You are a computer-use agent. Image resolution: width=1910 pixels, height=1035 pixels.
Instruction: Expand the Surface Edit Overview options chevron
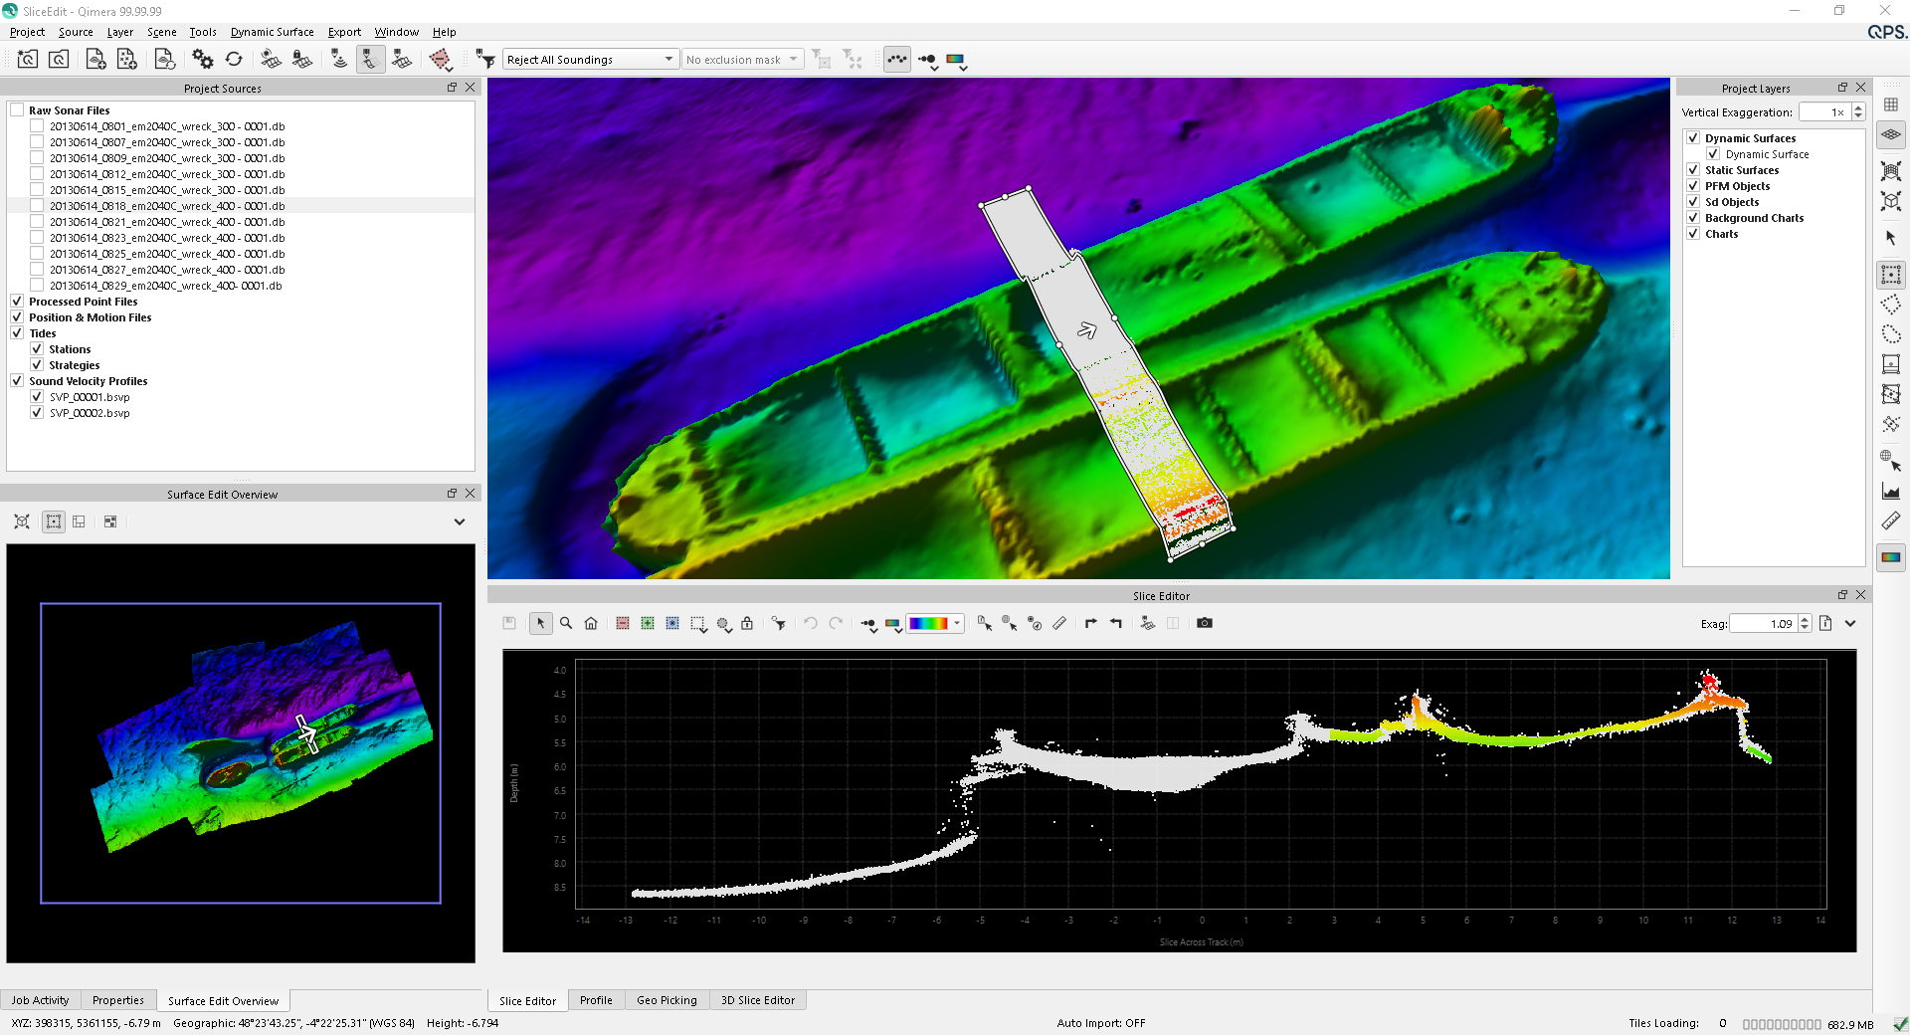[x=460, y=521]
